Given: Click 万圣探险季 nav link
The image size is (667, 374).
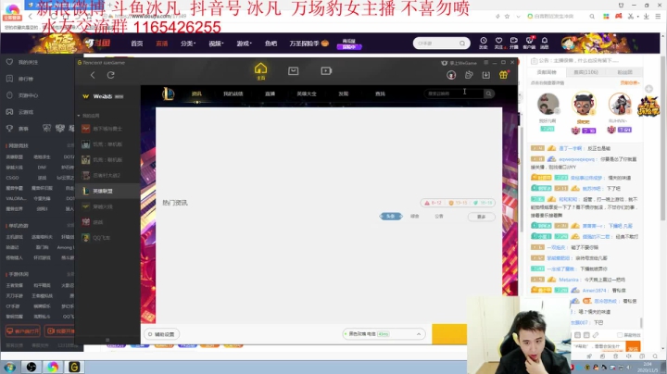Looking at the screenshot, I should [x=308, y=44].
